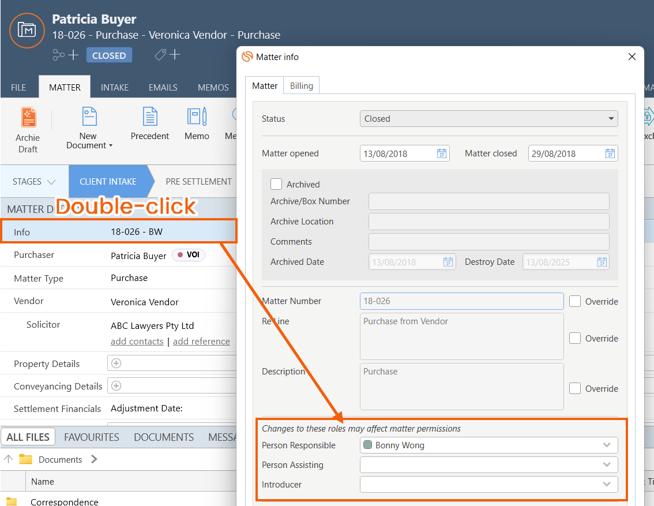The height and width of the screenshot is (506, 654).
Task: Click the Re Line text area
Action: click(462, 336)
